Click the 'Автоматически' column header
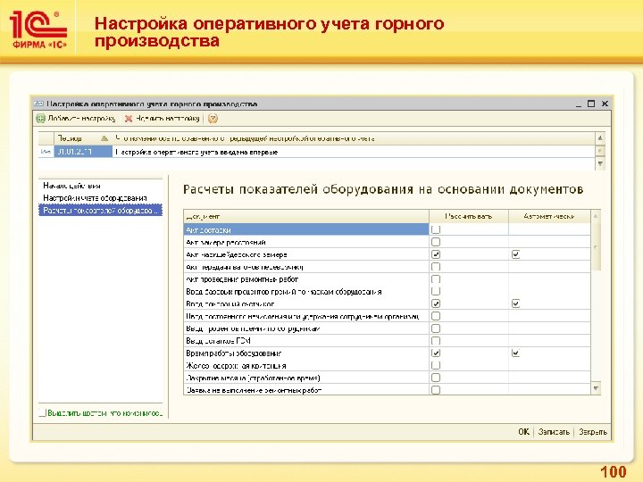 pos(549,216)
